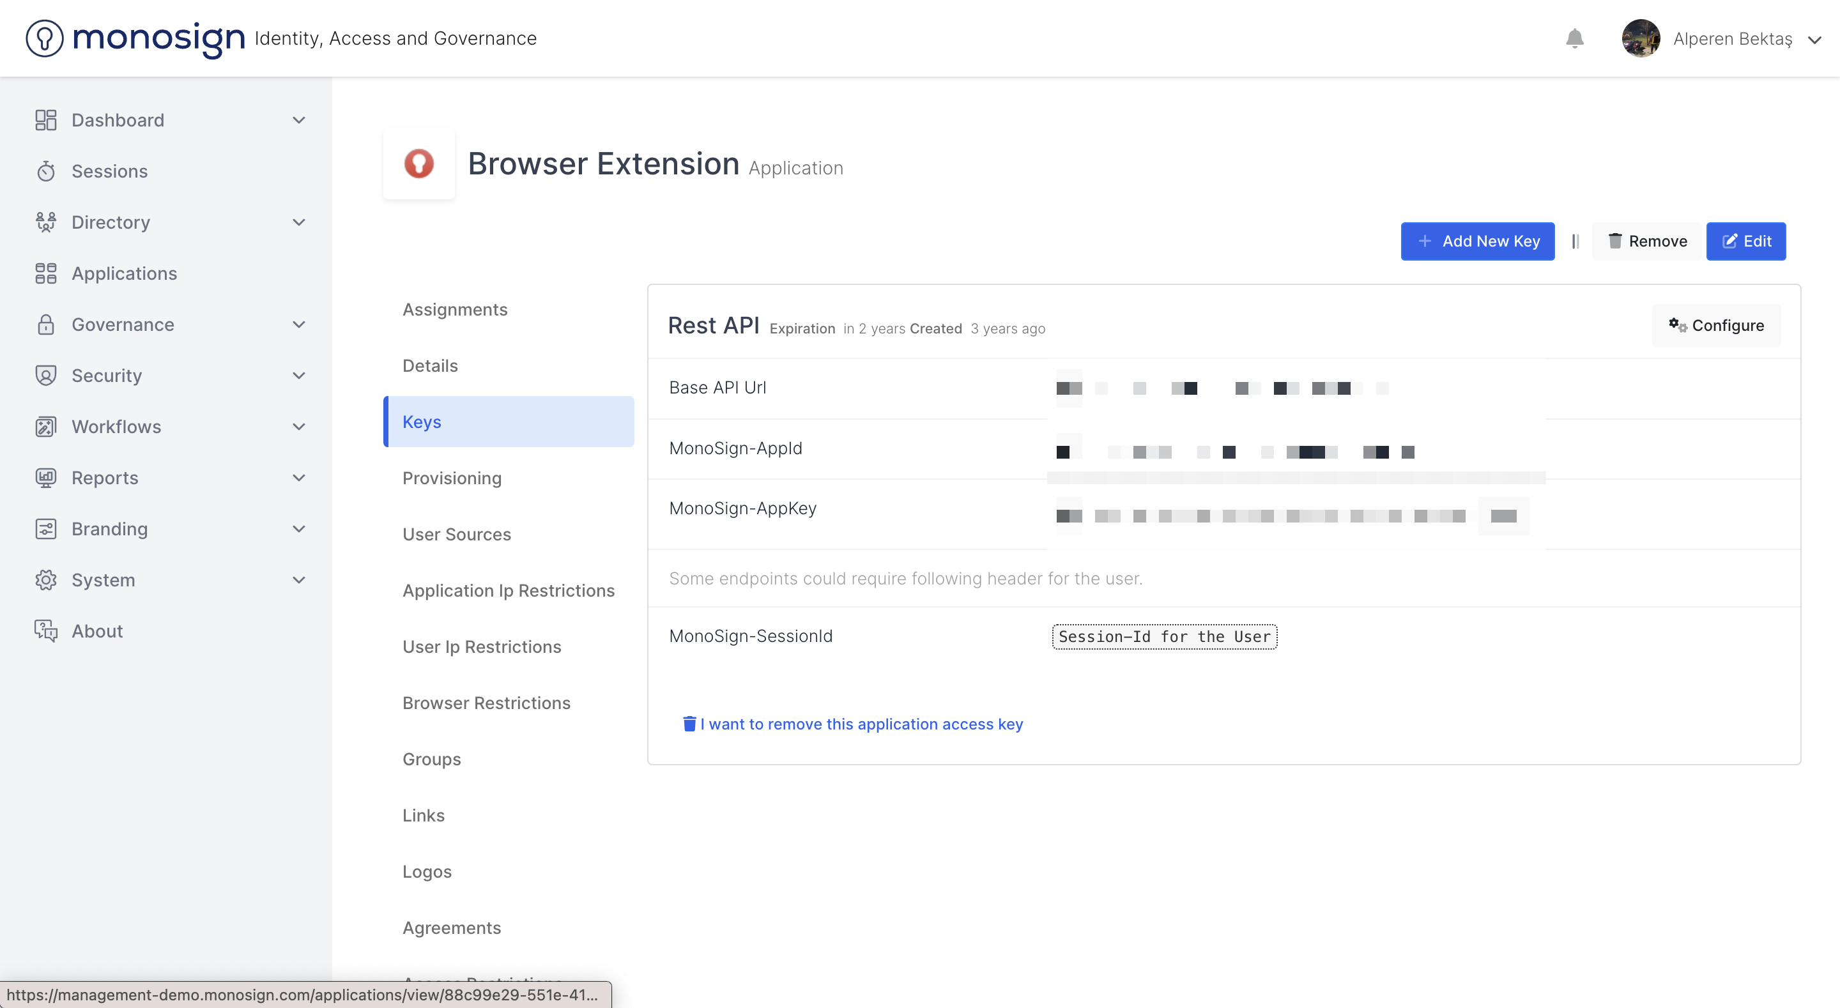Click the monosign logo icon

(x=44, y=38)
